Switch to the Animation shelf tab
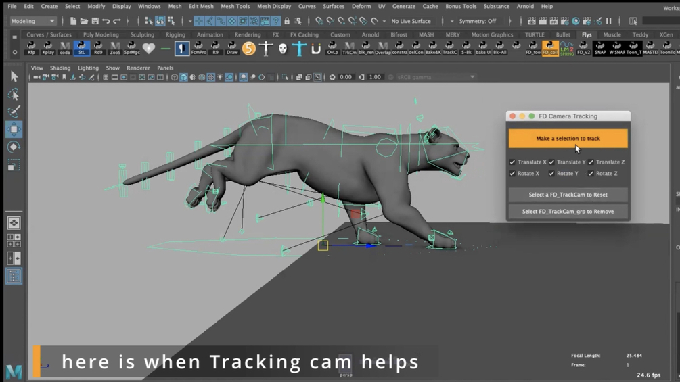The width and height of the screenshot is (680, 382). (x=210, y=34)
